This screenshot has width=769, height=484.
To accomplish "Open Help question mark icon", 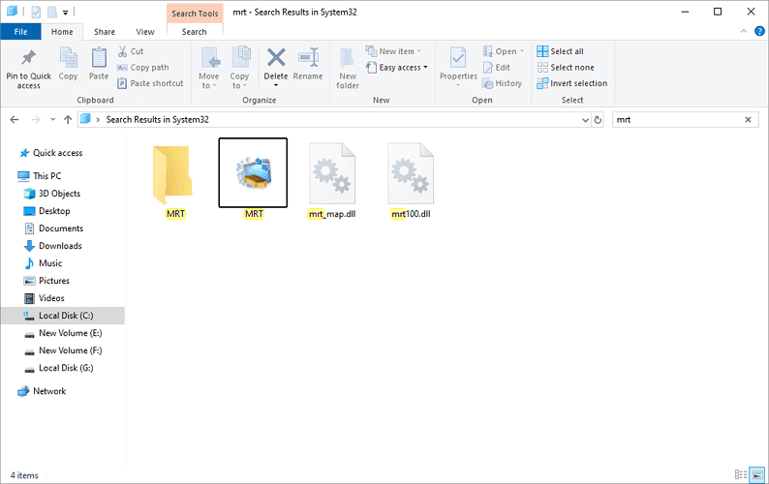I will coord(759,31).
